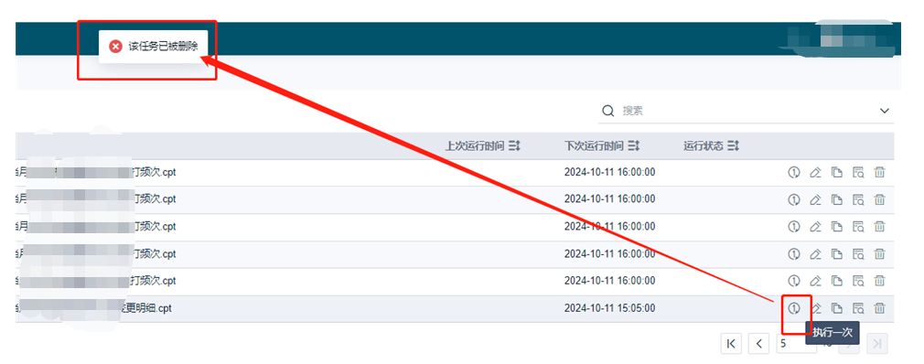Click the 搜索 search field

coord(746,111)
